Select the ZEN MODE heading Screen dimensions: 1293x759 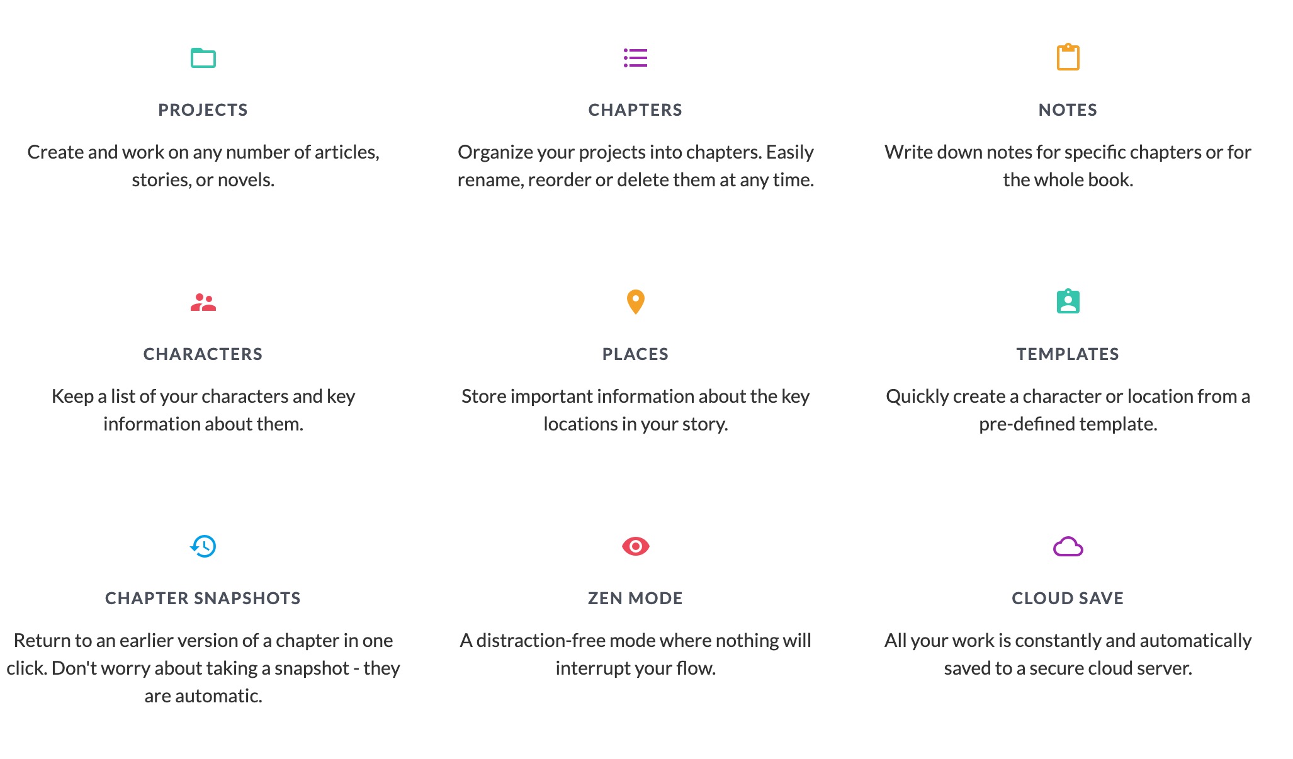click(635, 599)
